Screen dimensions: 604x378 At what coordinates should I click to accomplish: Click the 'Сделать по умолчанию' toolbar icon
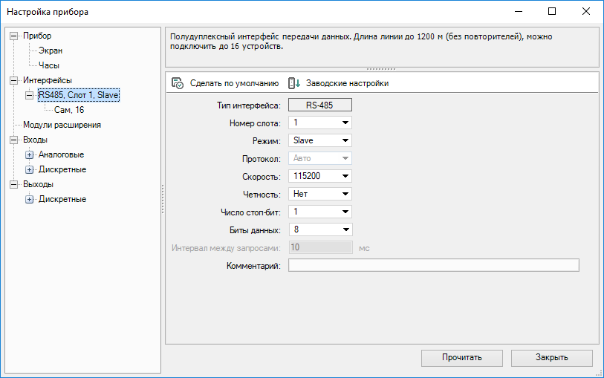(x=178, y=83)
